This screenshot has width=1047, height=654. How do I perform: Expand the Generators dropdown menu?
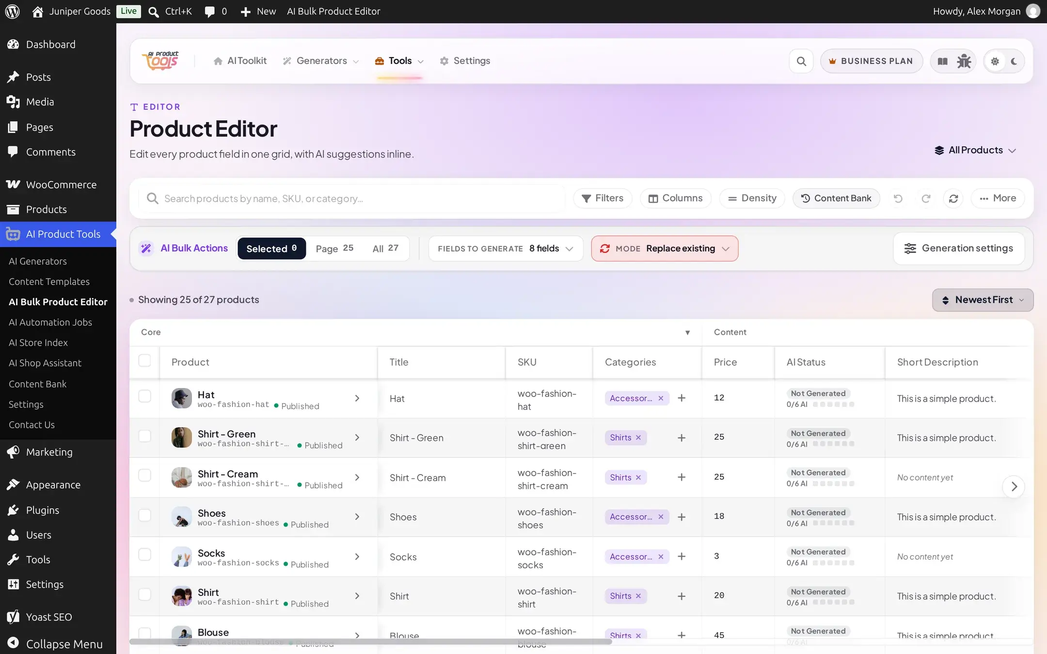click(321, 61)
